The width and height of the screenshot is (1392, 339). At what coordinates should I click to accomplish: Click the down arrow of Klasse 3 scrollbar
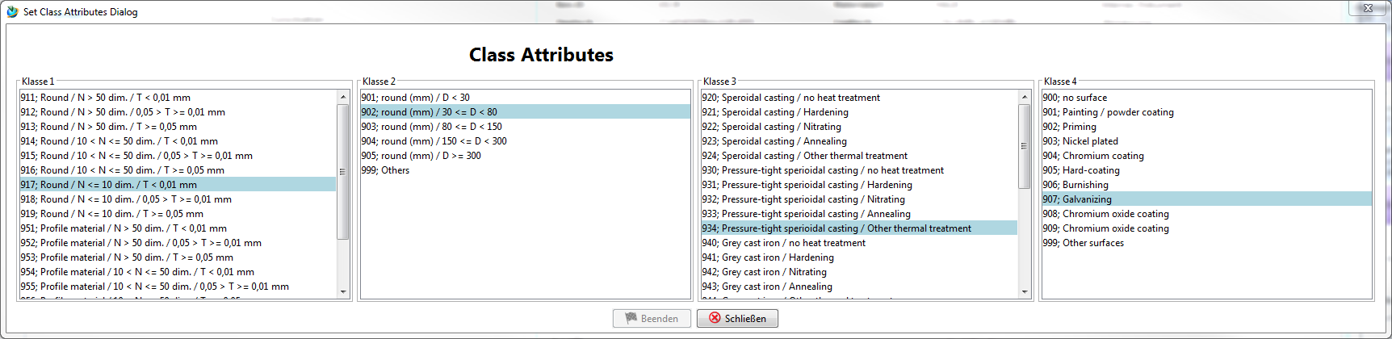1025,292
